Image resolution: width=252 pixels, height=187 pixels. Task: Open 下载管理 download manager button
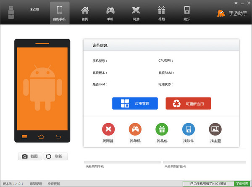coord(242,184)
